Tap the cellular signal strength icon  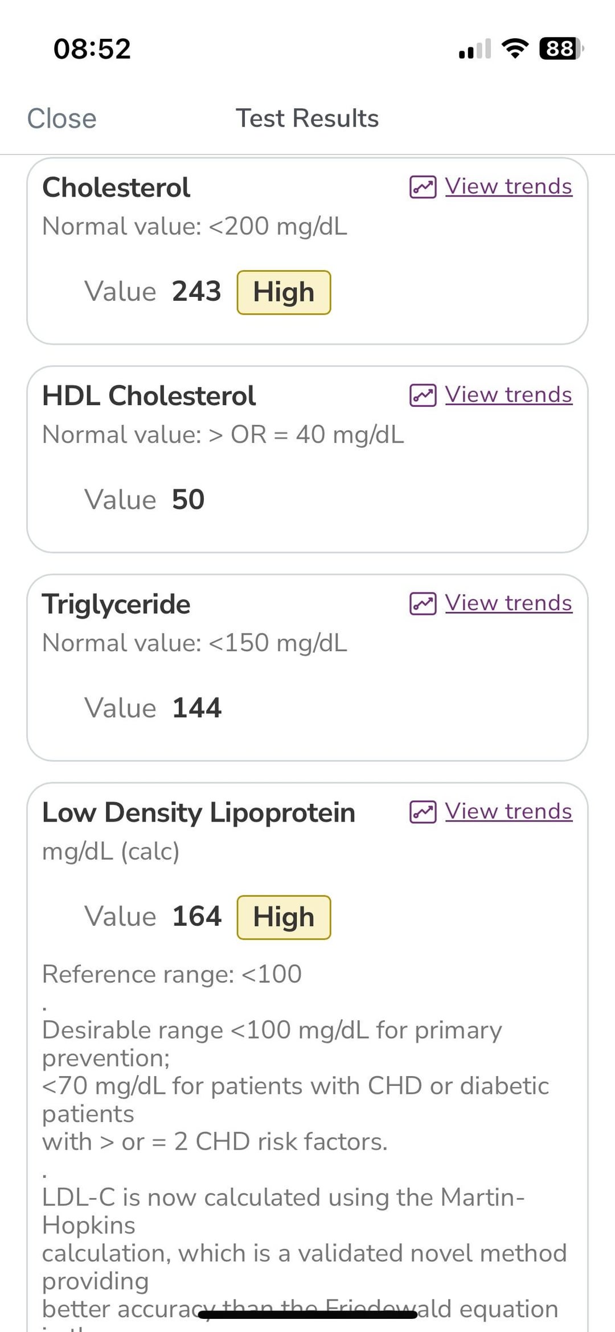tap(474, 50)
